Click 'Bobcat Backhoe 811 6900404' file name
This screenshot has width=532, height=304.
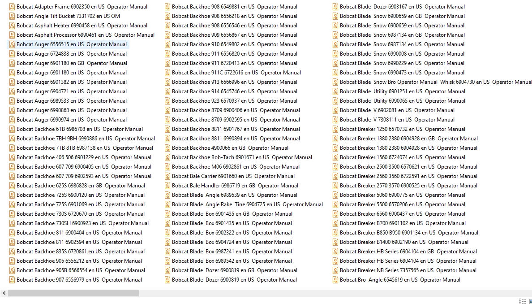click(79, 233)
